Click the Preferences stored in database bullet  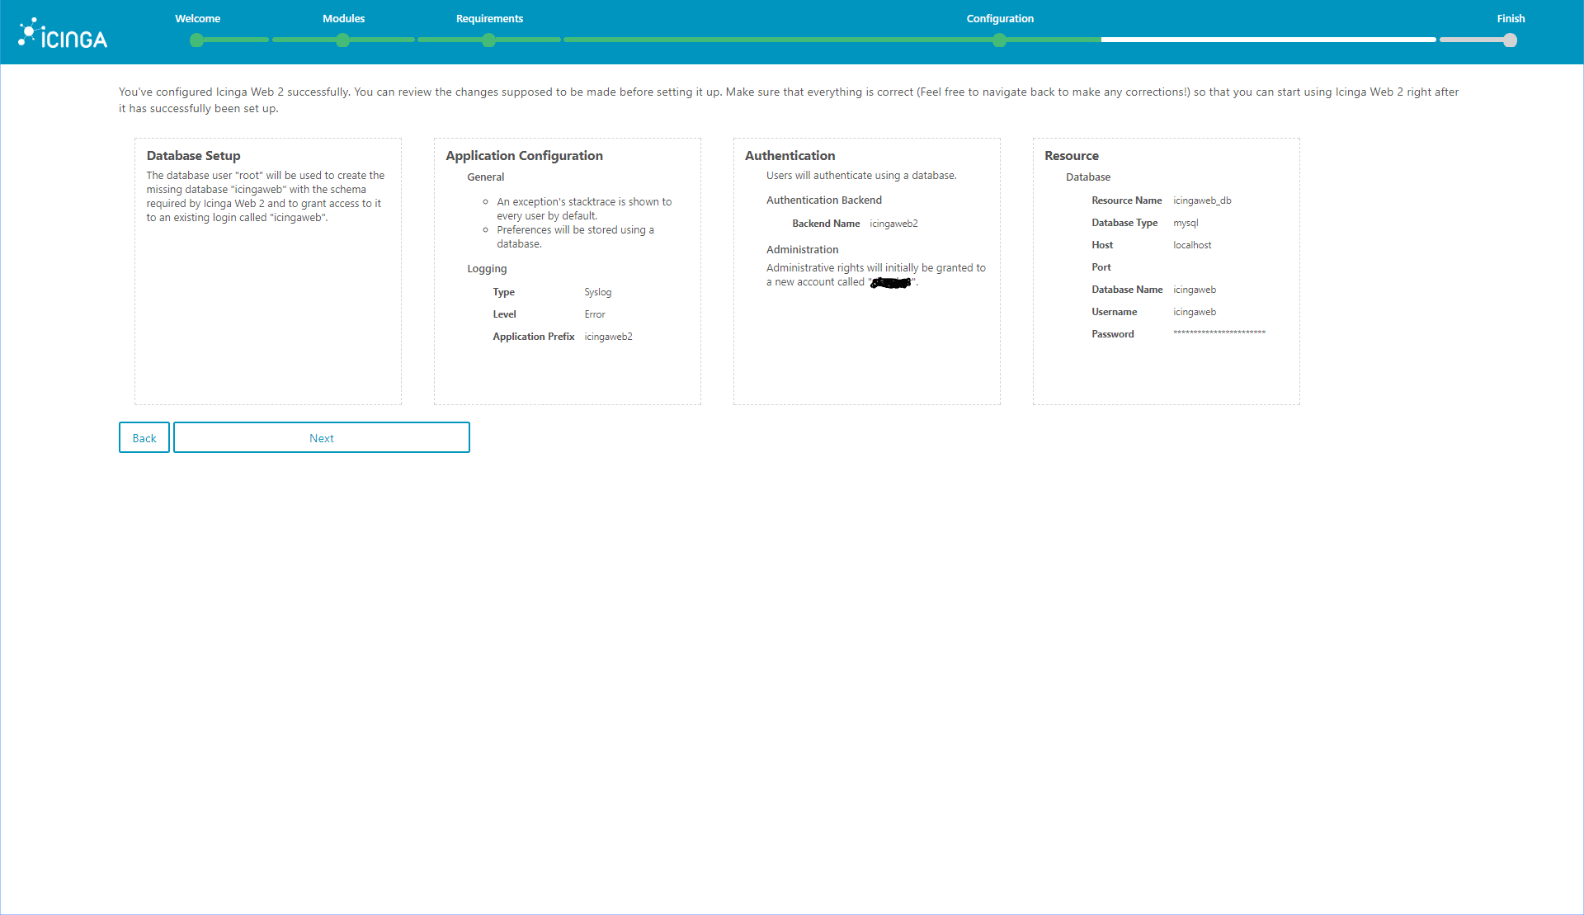[x=575, y=237]
